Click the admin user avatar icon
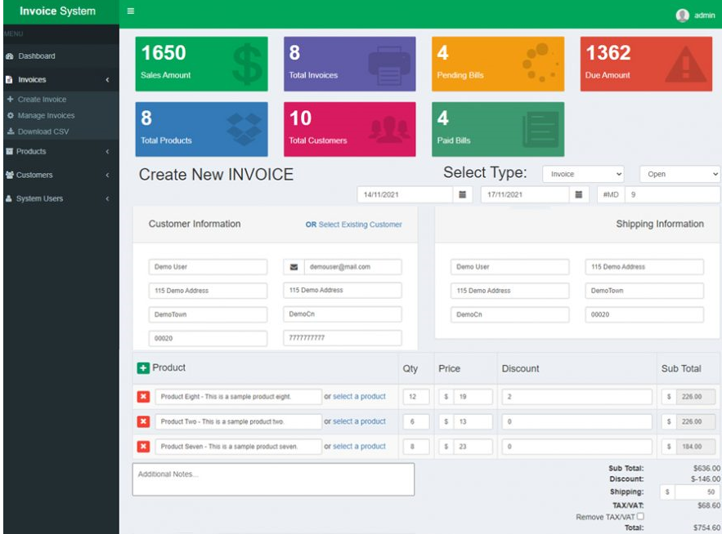 681,14
